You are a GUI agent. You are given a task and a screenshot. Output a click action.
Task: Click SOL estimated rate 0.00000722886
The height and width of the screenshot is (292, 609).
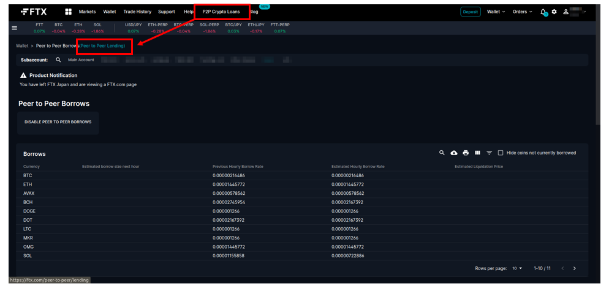pos(347,255)
